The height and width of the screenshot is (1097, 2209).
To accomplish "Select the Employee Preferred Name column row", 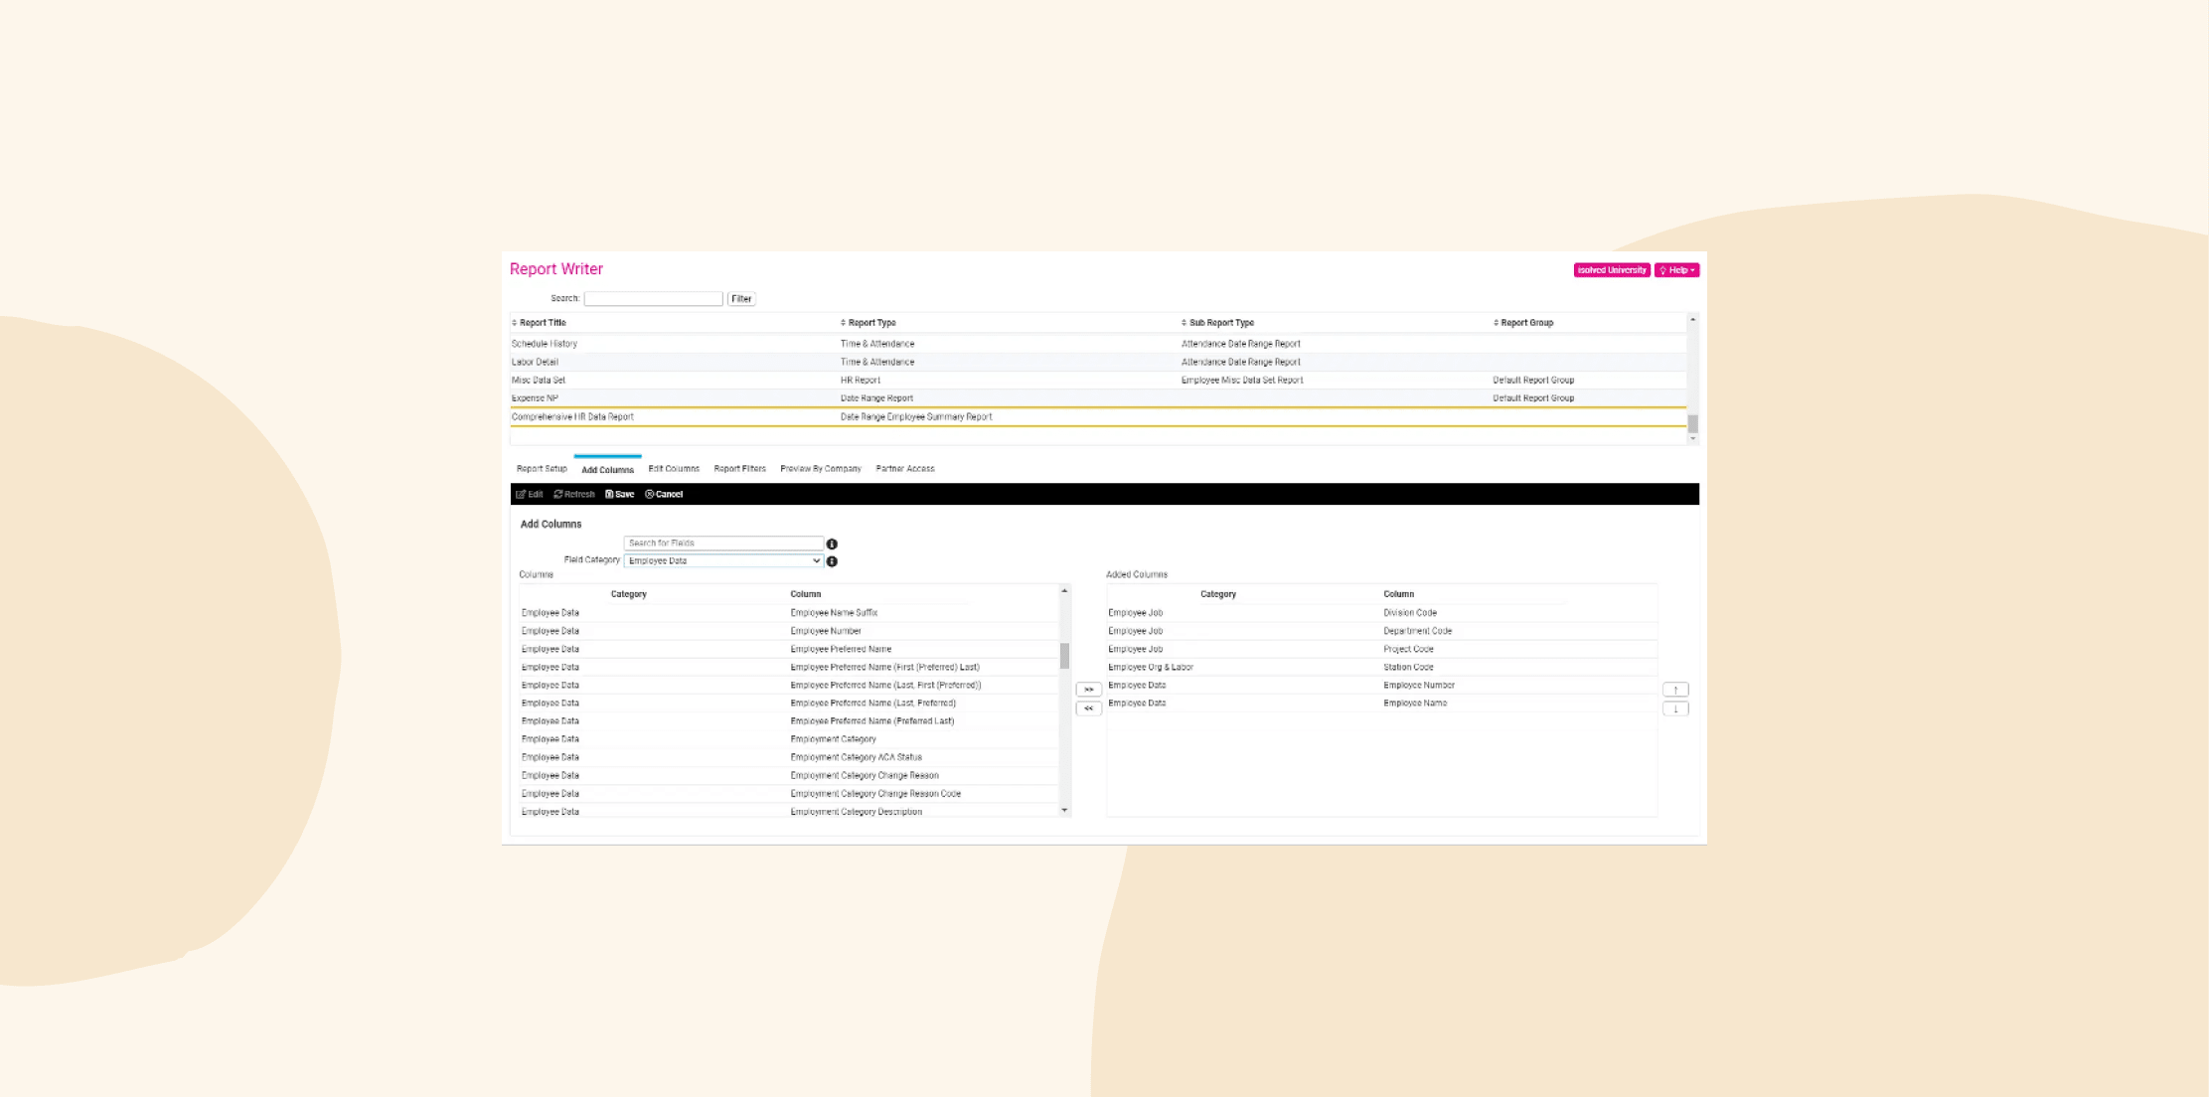I will 840,649.
